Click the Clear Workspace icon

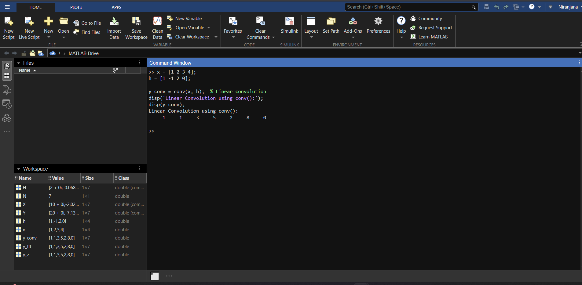(x=170, y=37)
